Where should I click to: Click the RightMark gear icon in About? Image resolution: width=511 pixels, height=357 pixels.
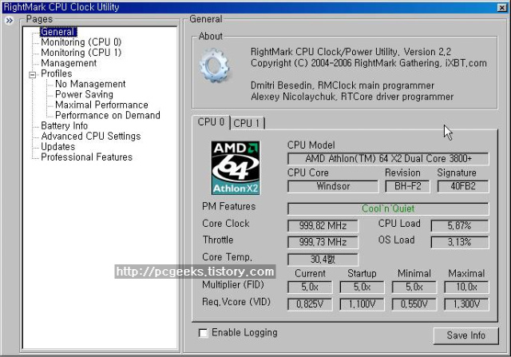click(x=215, y=65)
